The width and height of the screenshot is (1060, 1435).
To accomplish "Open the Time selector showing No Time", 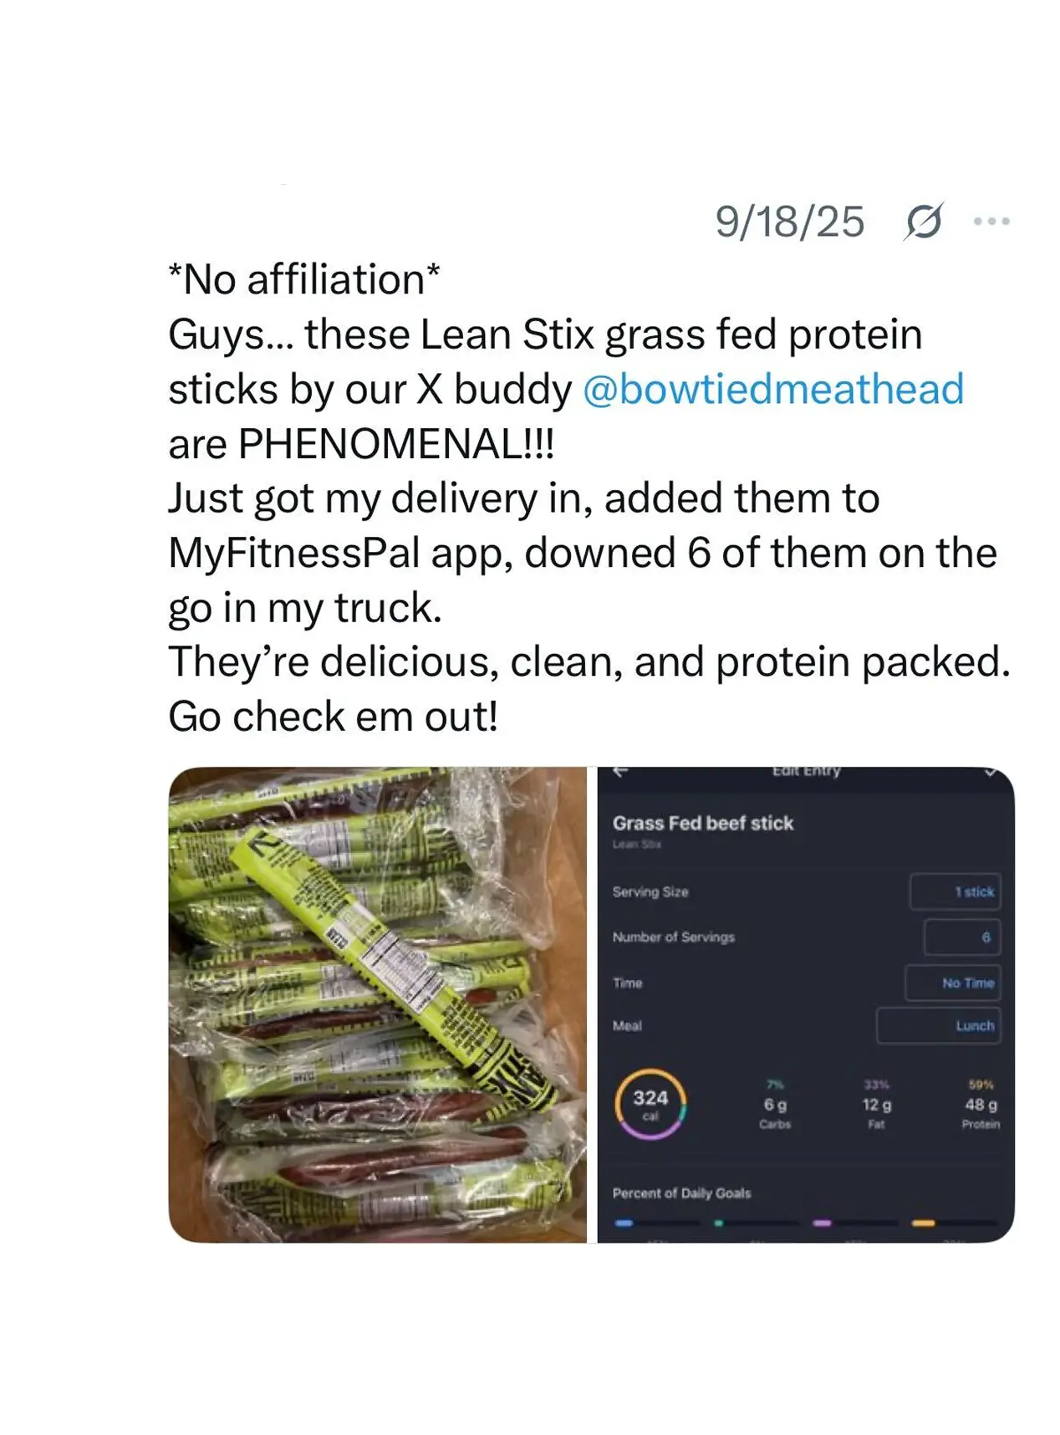I will tap(952, 983).
